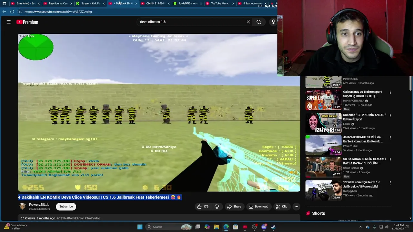413x232 pixels.
Task: Open network icon in system tray
Action: pyautogui.click(x=381, y=227)
